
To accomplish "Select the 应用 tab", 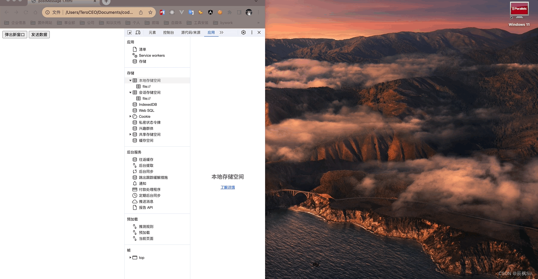I will coord(211,32).
